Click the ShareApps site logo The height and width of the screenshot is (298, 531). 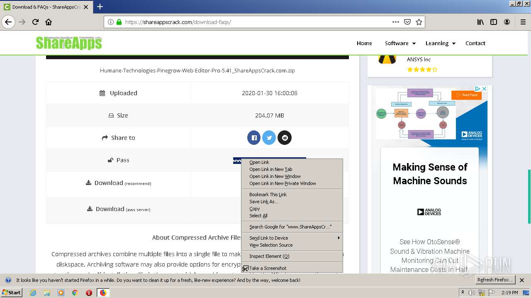[69, 43]
